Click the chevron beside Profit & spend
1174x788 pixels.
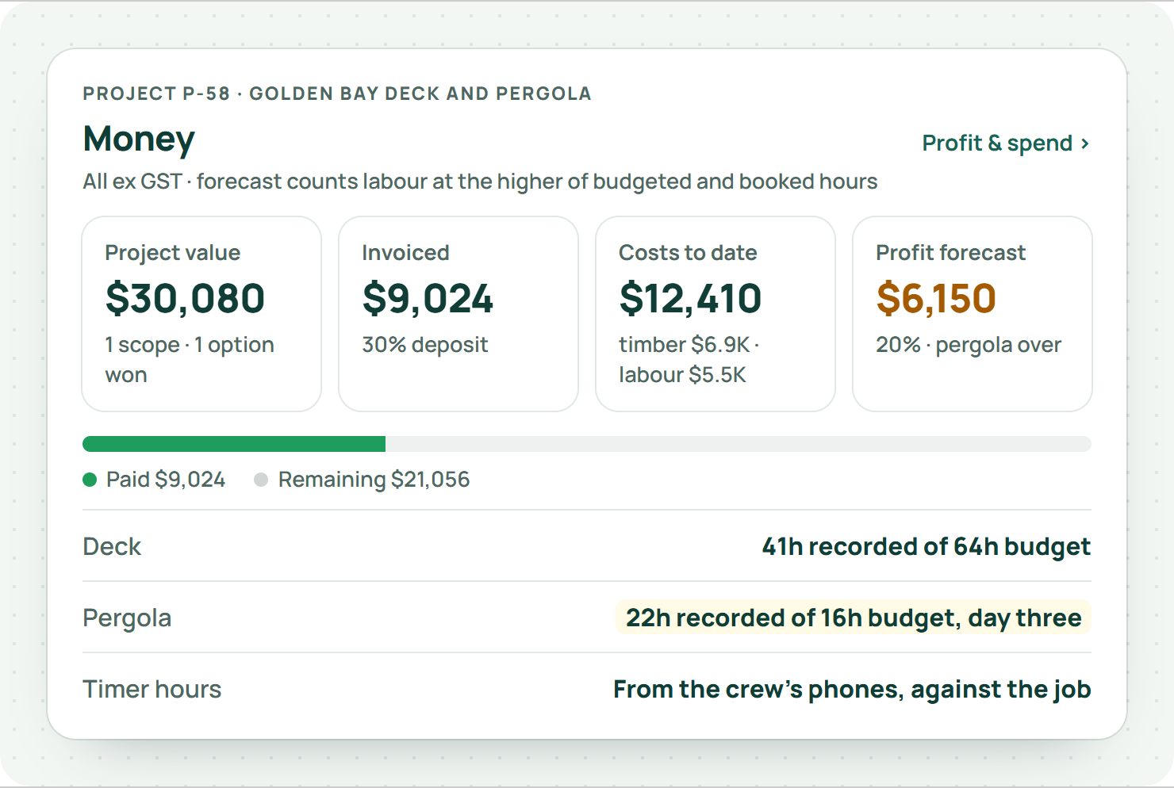(x=1084, y=143)
